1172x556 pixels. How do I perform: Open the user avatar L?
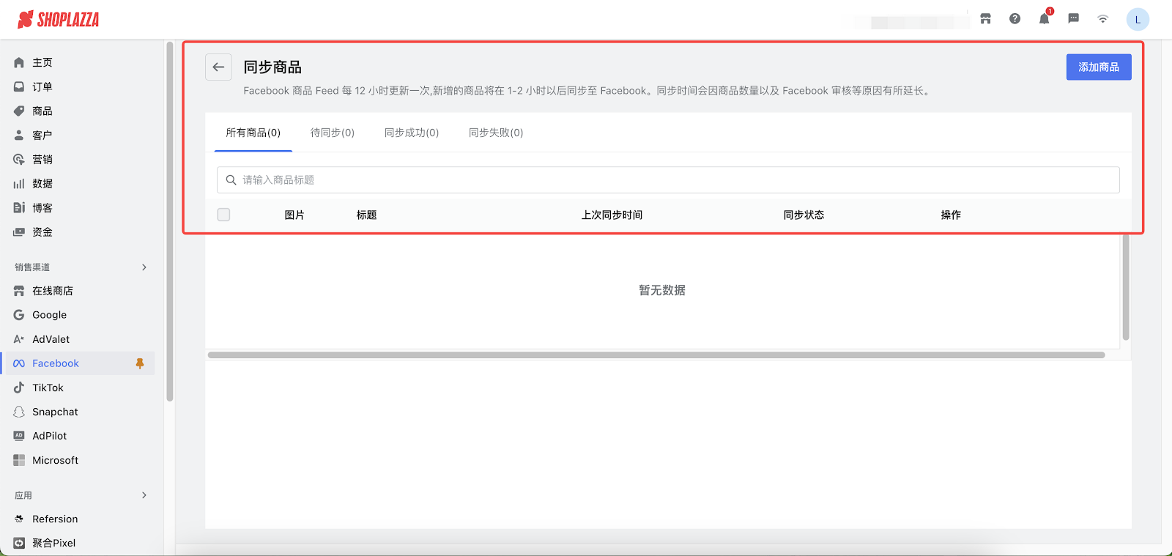click(1137, 20)
